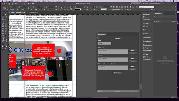Click Select button for Active area
The image size is (179, 101).
132,50
